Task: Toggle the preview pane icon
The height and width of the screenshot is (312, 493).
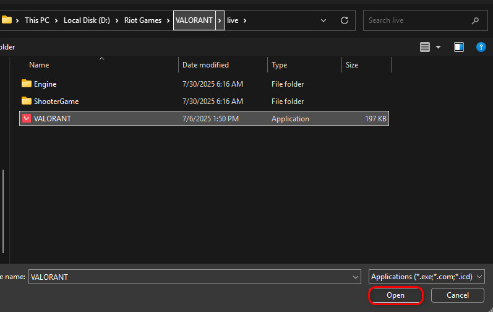Action: point(459,47)
